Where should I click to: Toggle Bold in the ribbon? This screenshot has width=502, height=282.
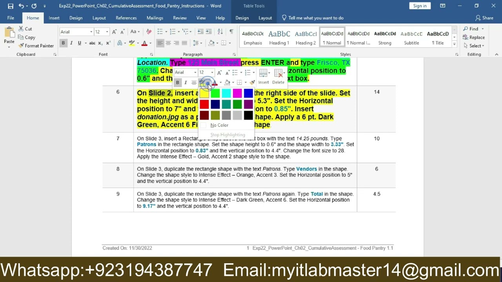point(63,43)
